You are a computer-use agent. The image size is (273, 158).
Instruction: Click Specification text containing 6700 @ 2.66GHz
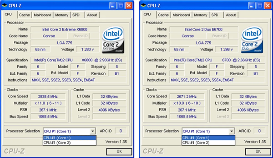point(217,60)
